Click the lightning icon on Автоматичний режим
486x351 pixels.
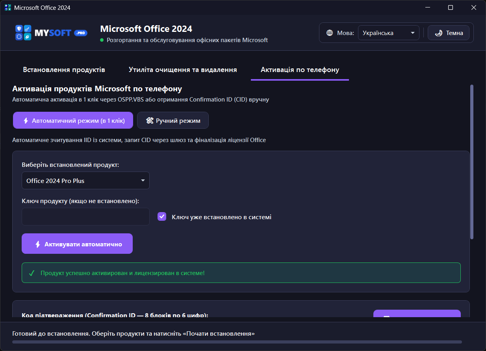[26, 121]
